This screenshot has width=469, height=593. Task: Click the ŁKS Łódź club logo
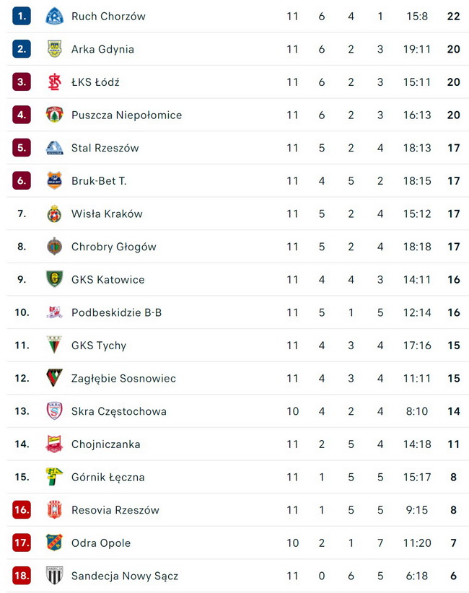click(54, 82)
